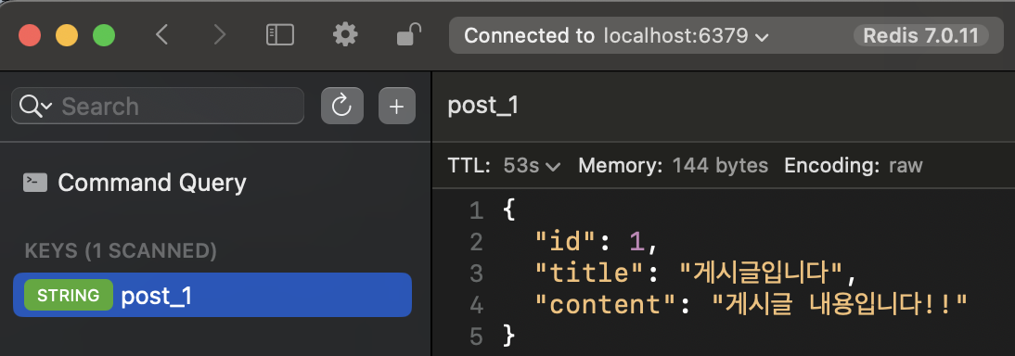Add a new key with plus button
Viewport: 1015px width, 356px height.
pos(397,106)
